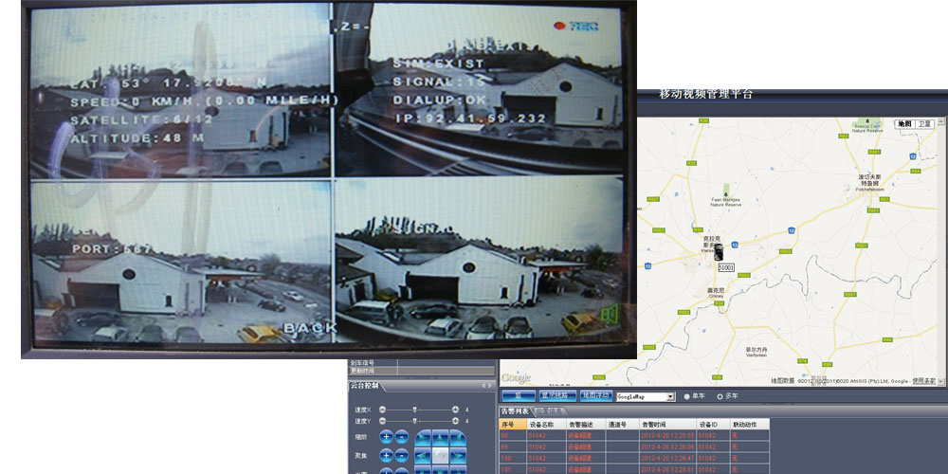
Task: Click the speed Y slider handle
Action: pos(414,421)
